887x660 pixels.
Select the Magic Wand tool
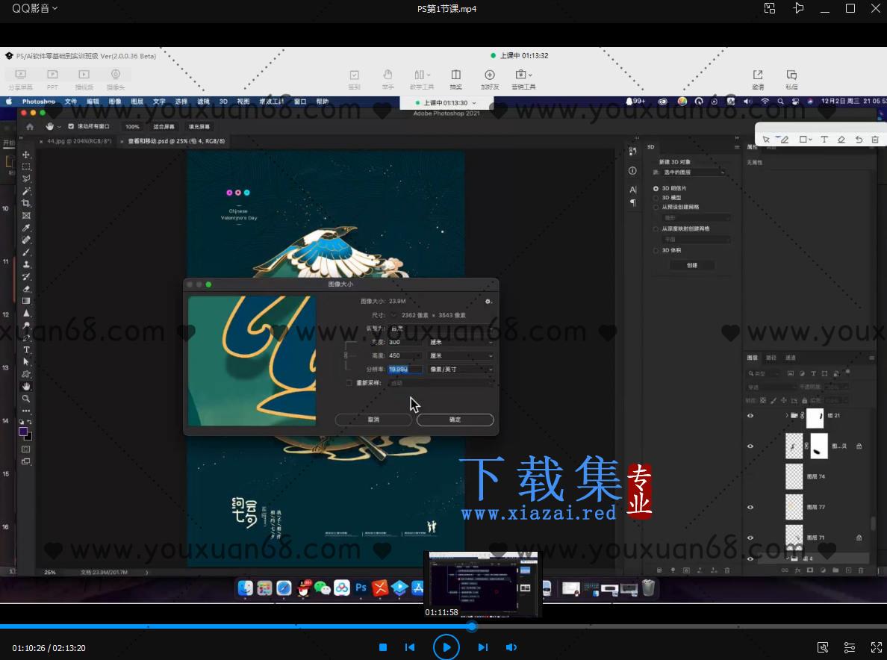coord(26,191)
